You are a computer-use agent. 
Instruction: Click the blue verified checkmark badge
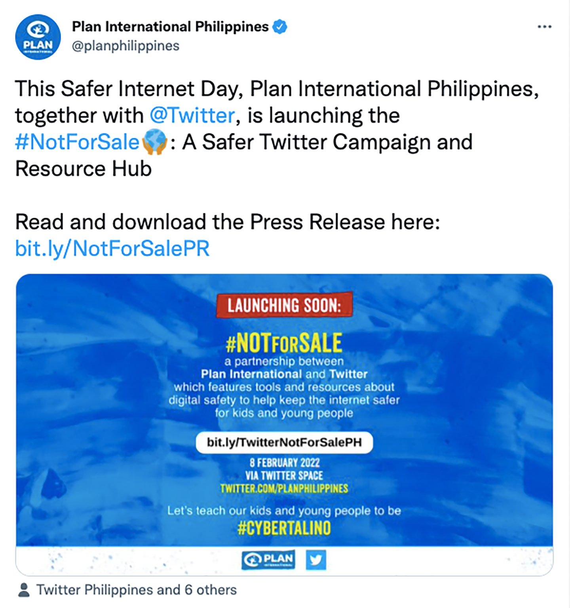click(280, 27)
